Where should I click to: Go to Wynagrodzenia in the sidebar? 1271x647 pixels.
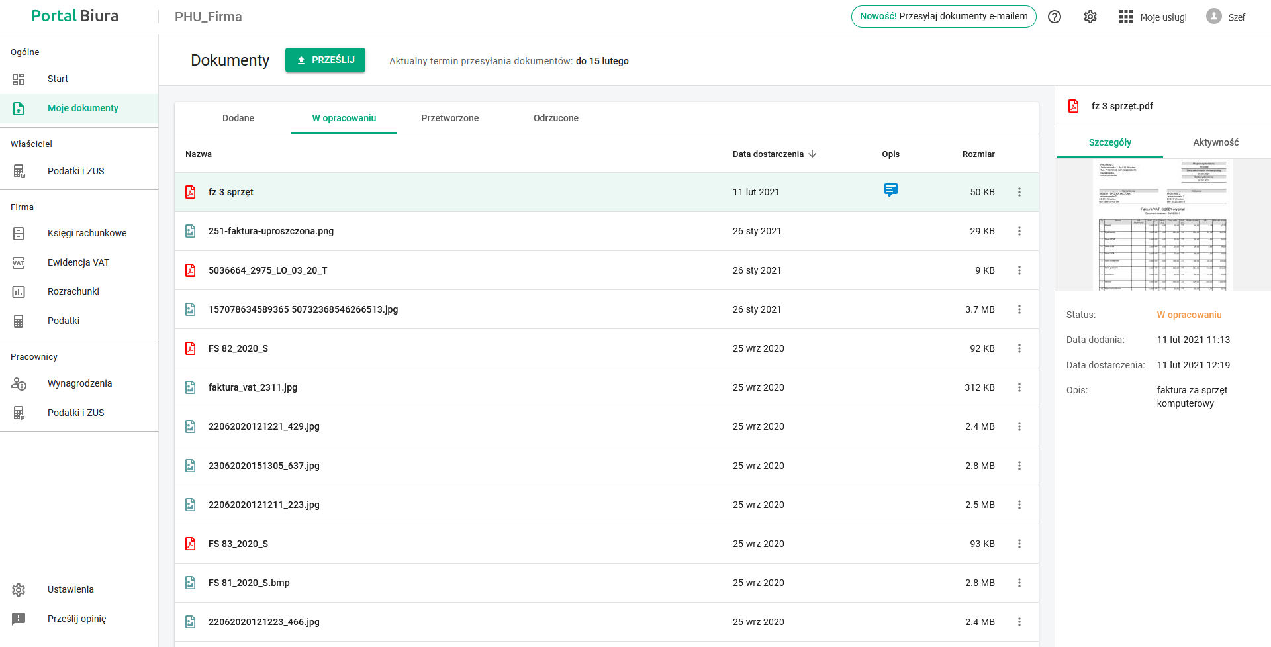coord(79,383)
